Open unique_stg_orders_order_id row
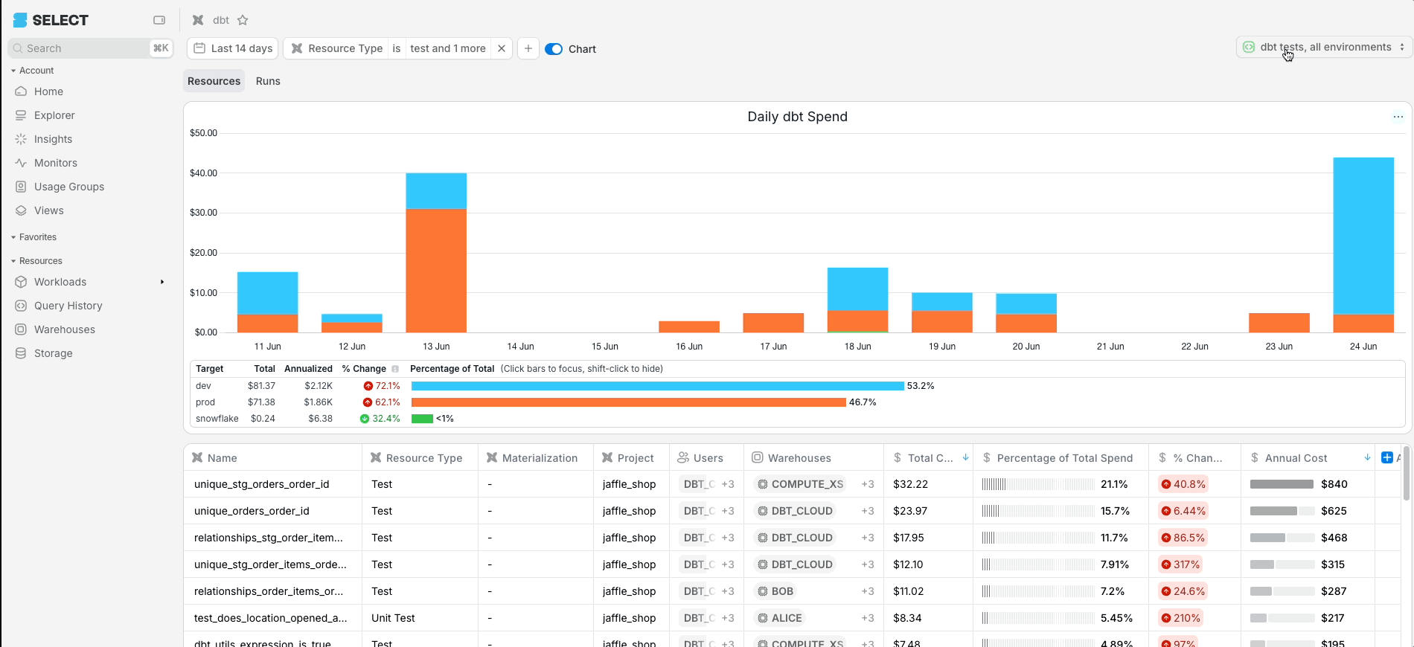 (x=261, y=484)
